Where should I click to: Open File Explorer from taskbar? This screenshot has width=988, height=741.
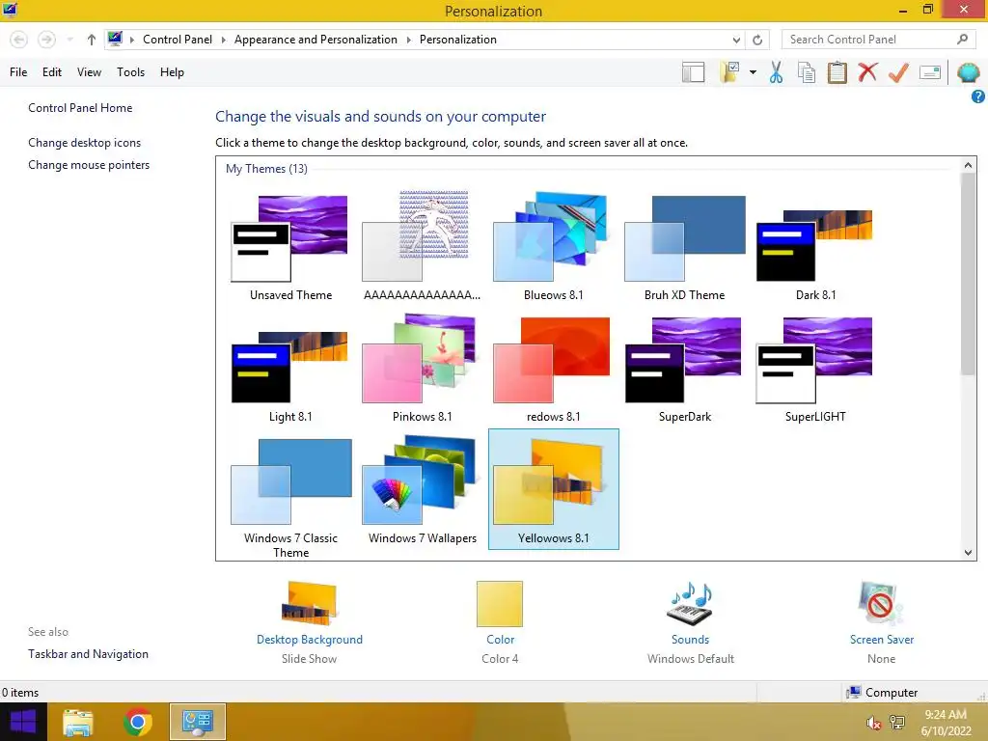(78, 722)
